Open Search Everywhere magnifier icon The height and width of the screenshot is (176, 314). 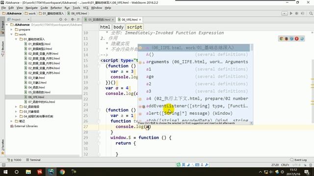pos(311,13)
